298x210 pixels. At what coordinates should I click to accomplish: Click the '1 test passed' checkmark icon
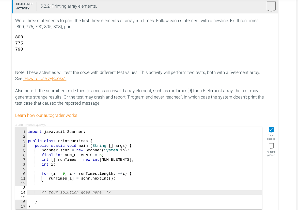(x=271, y=130)
